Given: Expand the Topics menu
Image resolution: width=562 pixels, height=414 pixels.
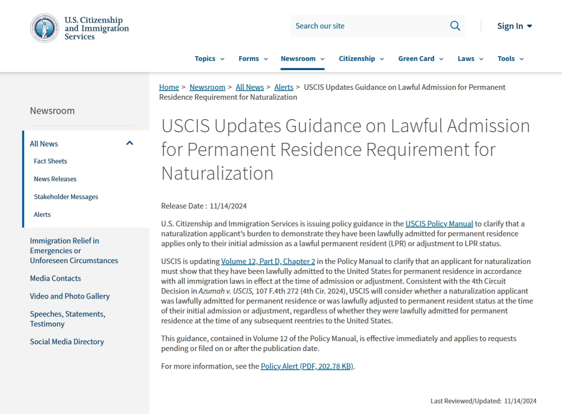Looking at the screenshot, I should (210, 59).
